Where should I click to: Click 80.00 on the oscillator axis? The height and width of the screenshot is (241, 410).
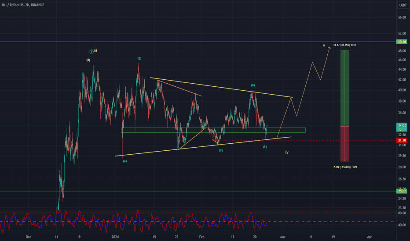pyautogui.click(x=402, y=213)
